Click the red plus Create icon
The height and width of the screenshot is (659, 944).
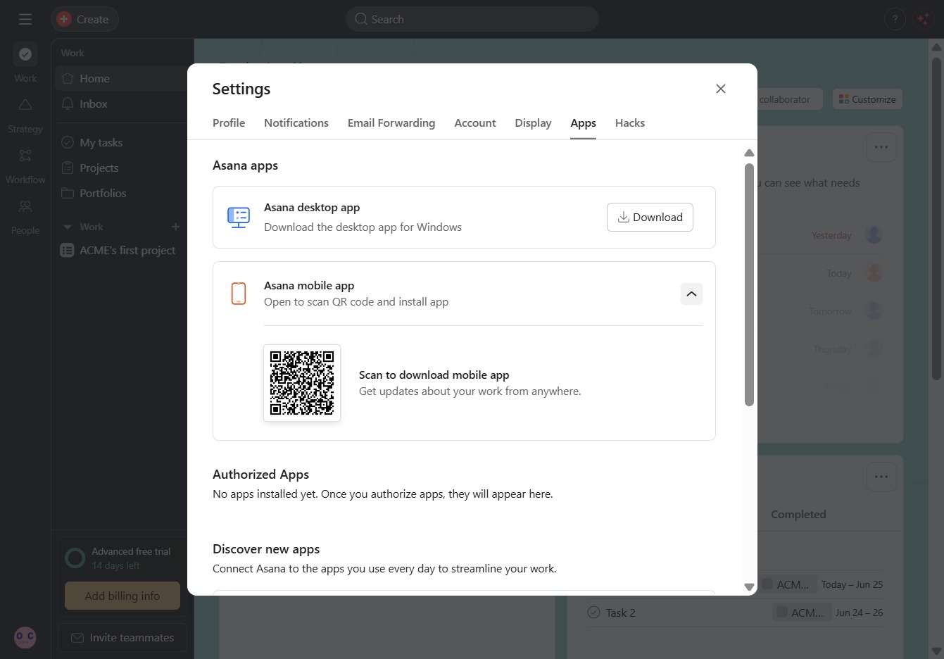[x=64, y=19]
